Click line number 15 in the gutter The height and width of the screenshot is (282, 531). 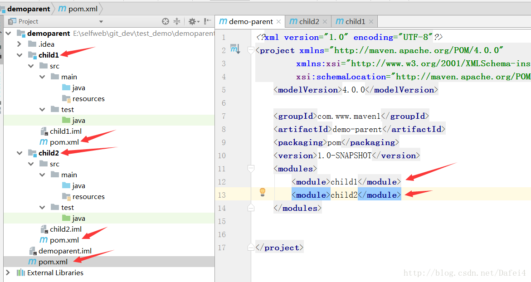click(x=222, y=221)
